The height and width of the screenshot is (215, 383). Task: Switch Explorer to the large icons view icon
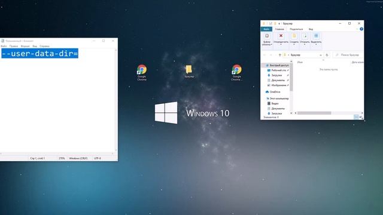361,117
